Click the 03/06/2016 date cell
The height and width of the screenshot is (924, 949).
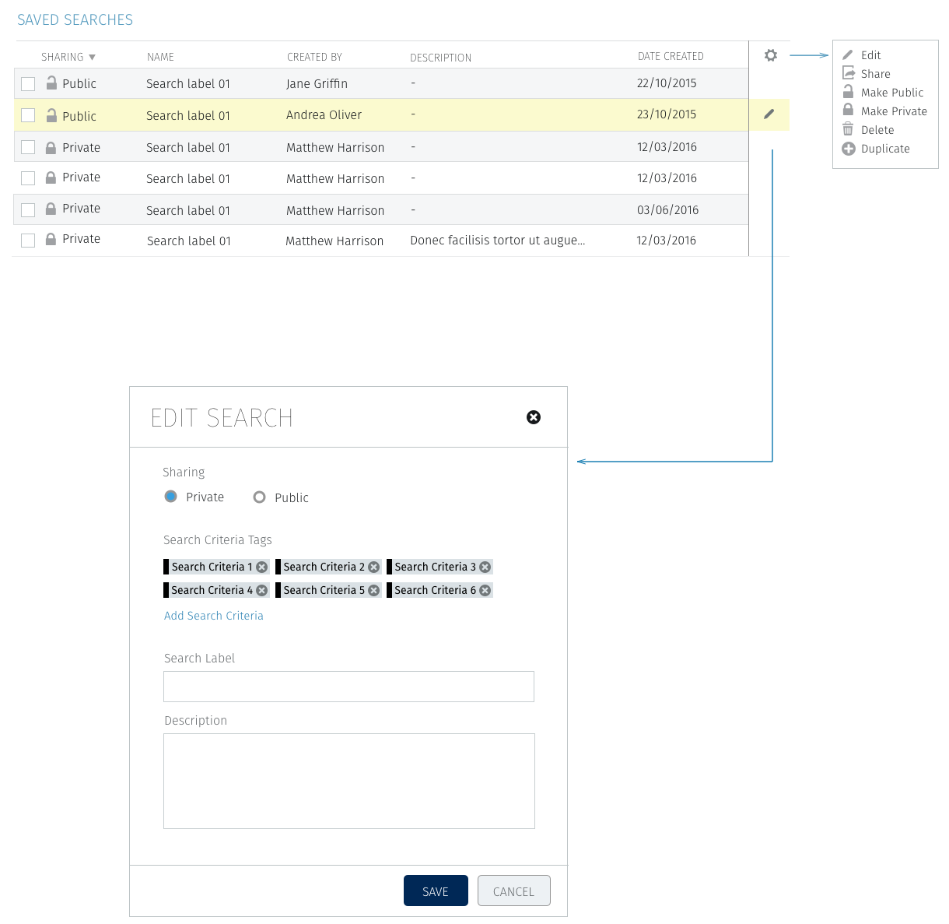coord(667,209)
